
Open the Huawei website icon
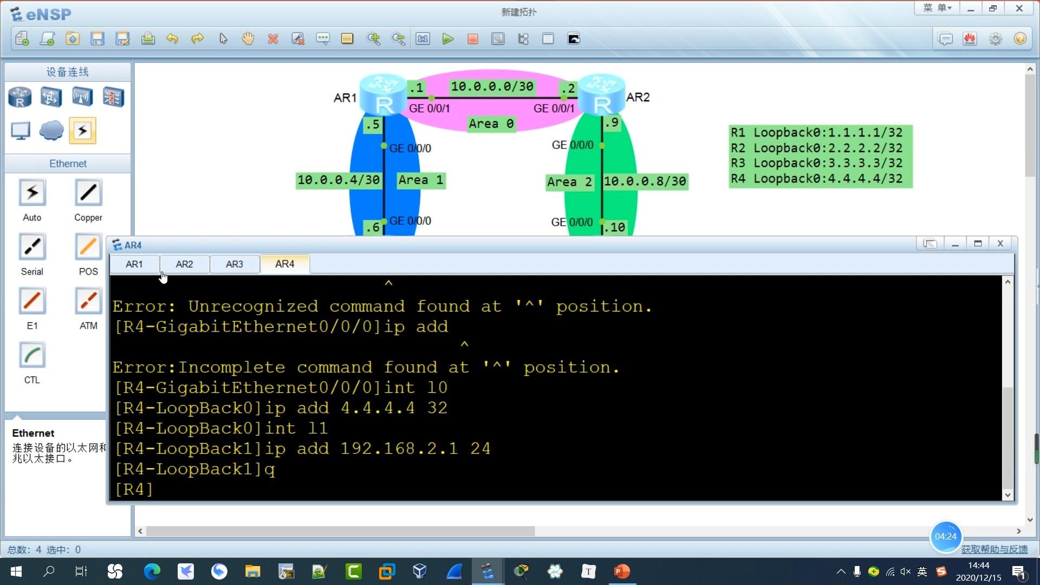970,39
